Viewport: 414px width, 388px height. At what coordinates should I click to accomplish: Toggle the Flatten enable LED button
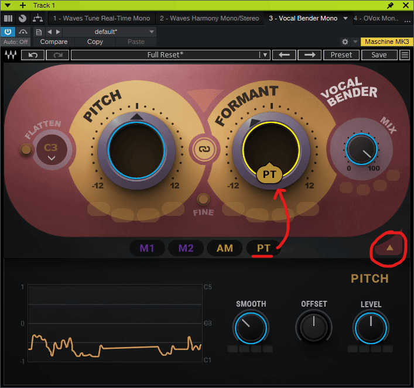point(26,150)
